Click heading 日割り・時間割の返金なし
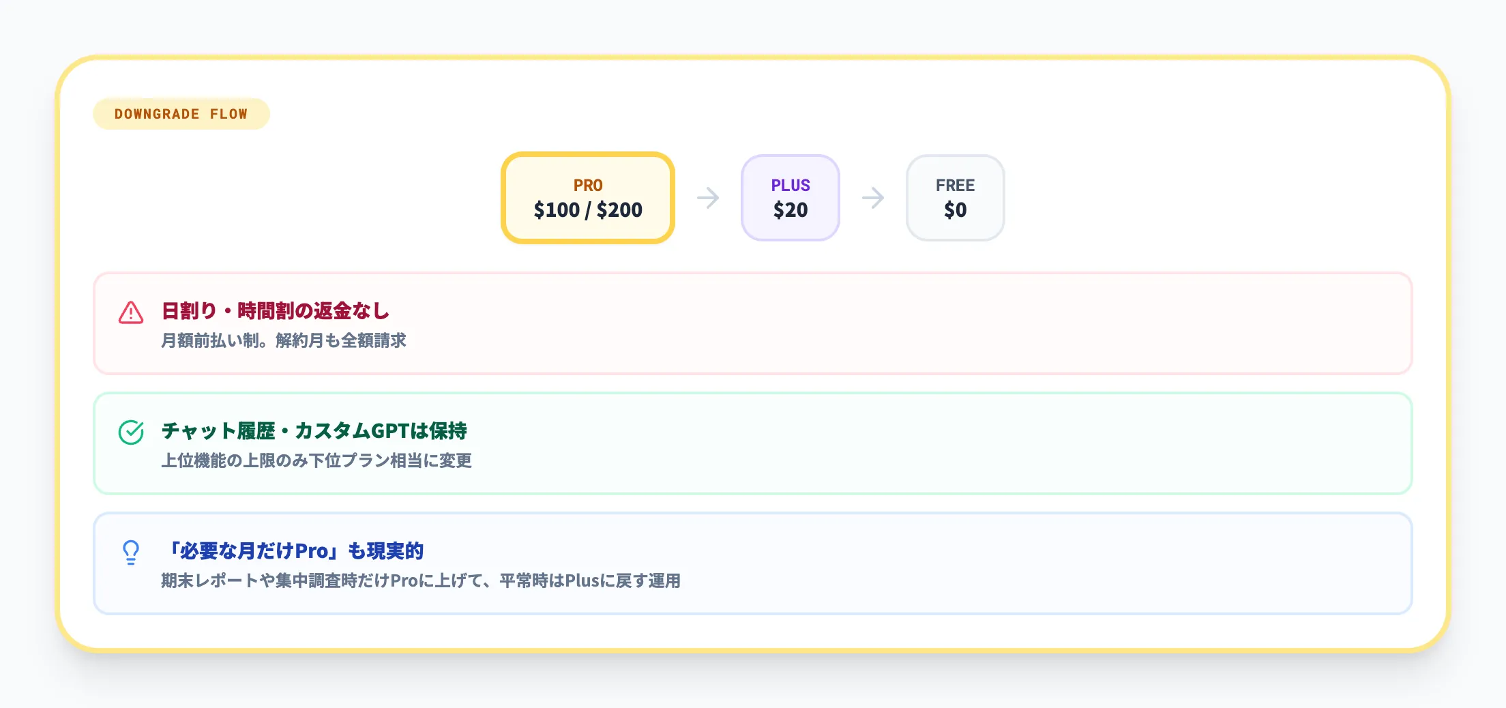Screen dimensions: 1506x708 point(276,311)
